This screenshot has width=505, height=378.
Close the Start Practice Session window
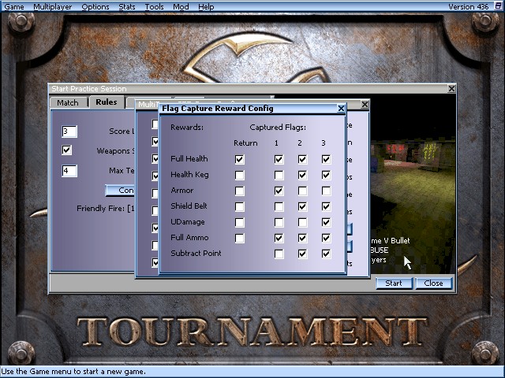pyautogui.click(x=451, y=89)
